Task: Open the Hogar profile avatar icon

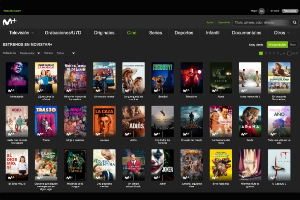Action: coord(262,11)
